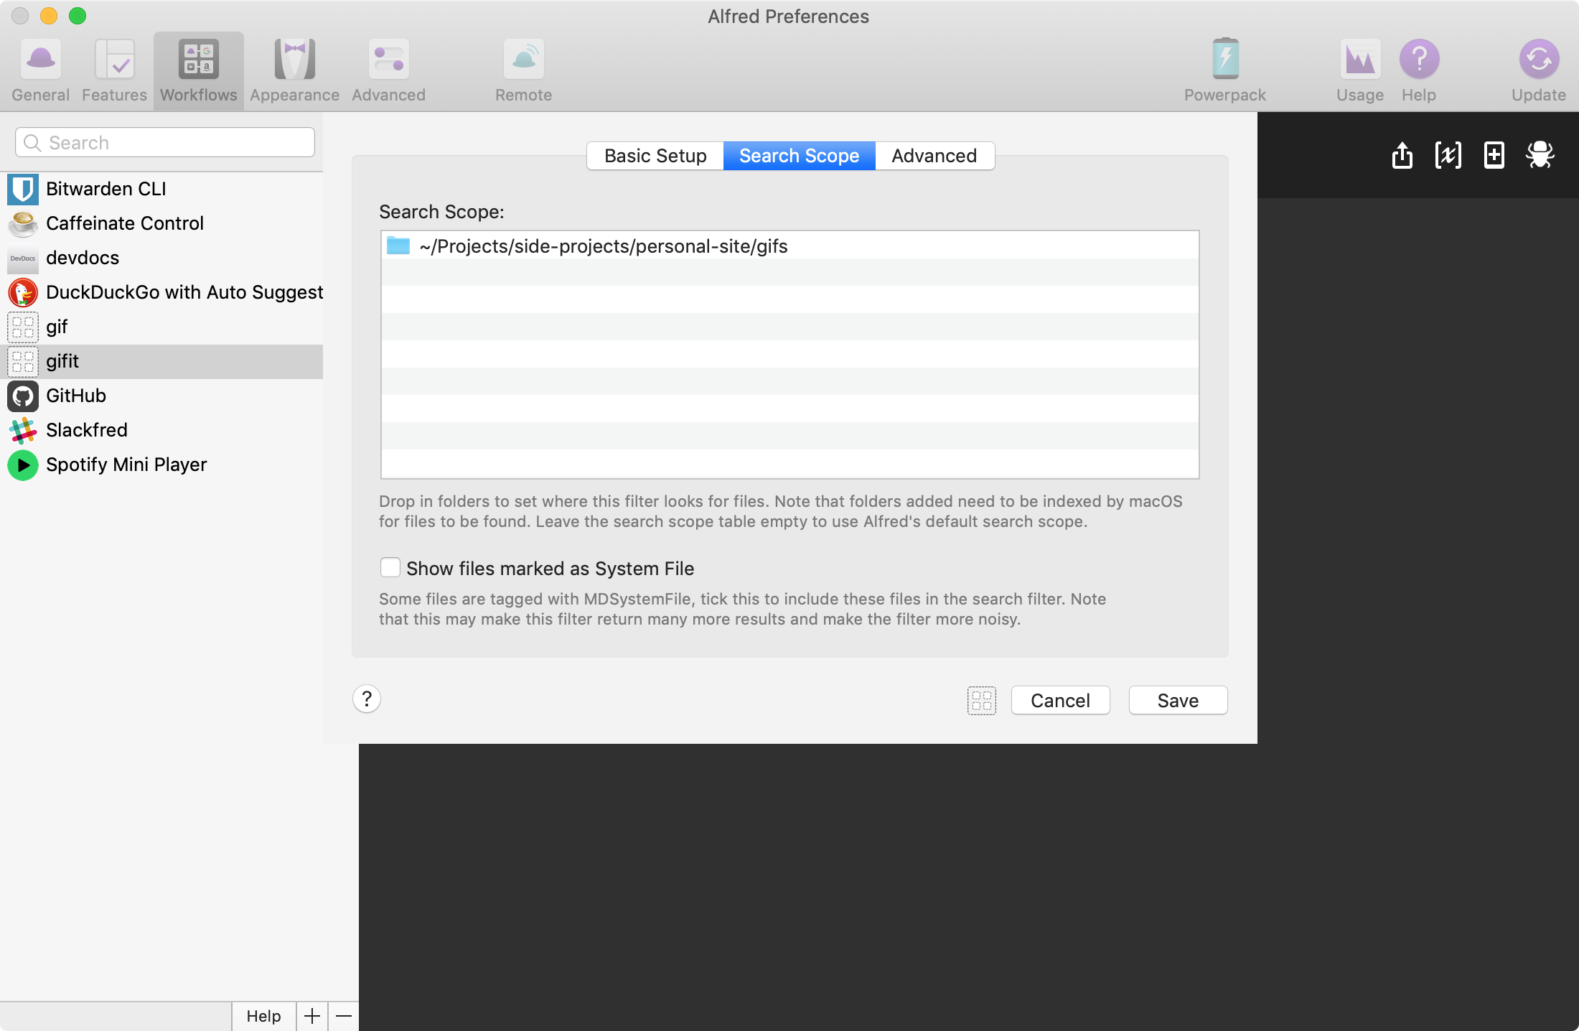This screenshot has height=1031, width=1579.
Task: Select the Spotify Mini Player workflow
Action: click(161, 465)
